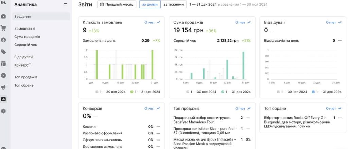Image resolution: width=348 pixels, height=149 pixels.
Task: Open the home icon in sidebar
Action: 3,16
